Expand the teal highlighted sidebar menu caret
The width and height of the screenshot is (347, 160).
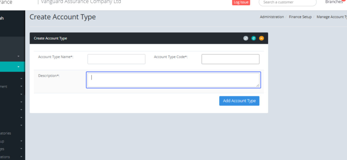(x=19, y=67)
